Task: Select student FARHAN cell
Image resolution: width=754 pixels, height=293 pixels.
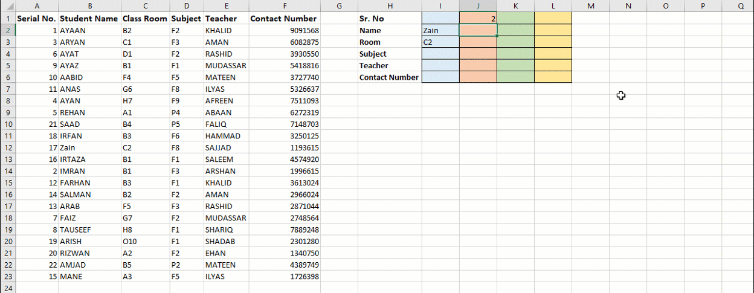Action: click(89, 182)
